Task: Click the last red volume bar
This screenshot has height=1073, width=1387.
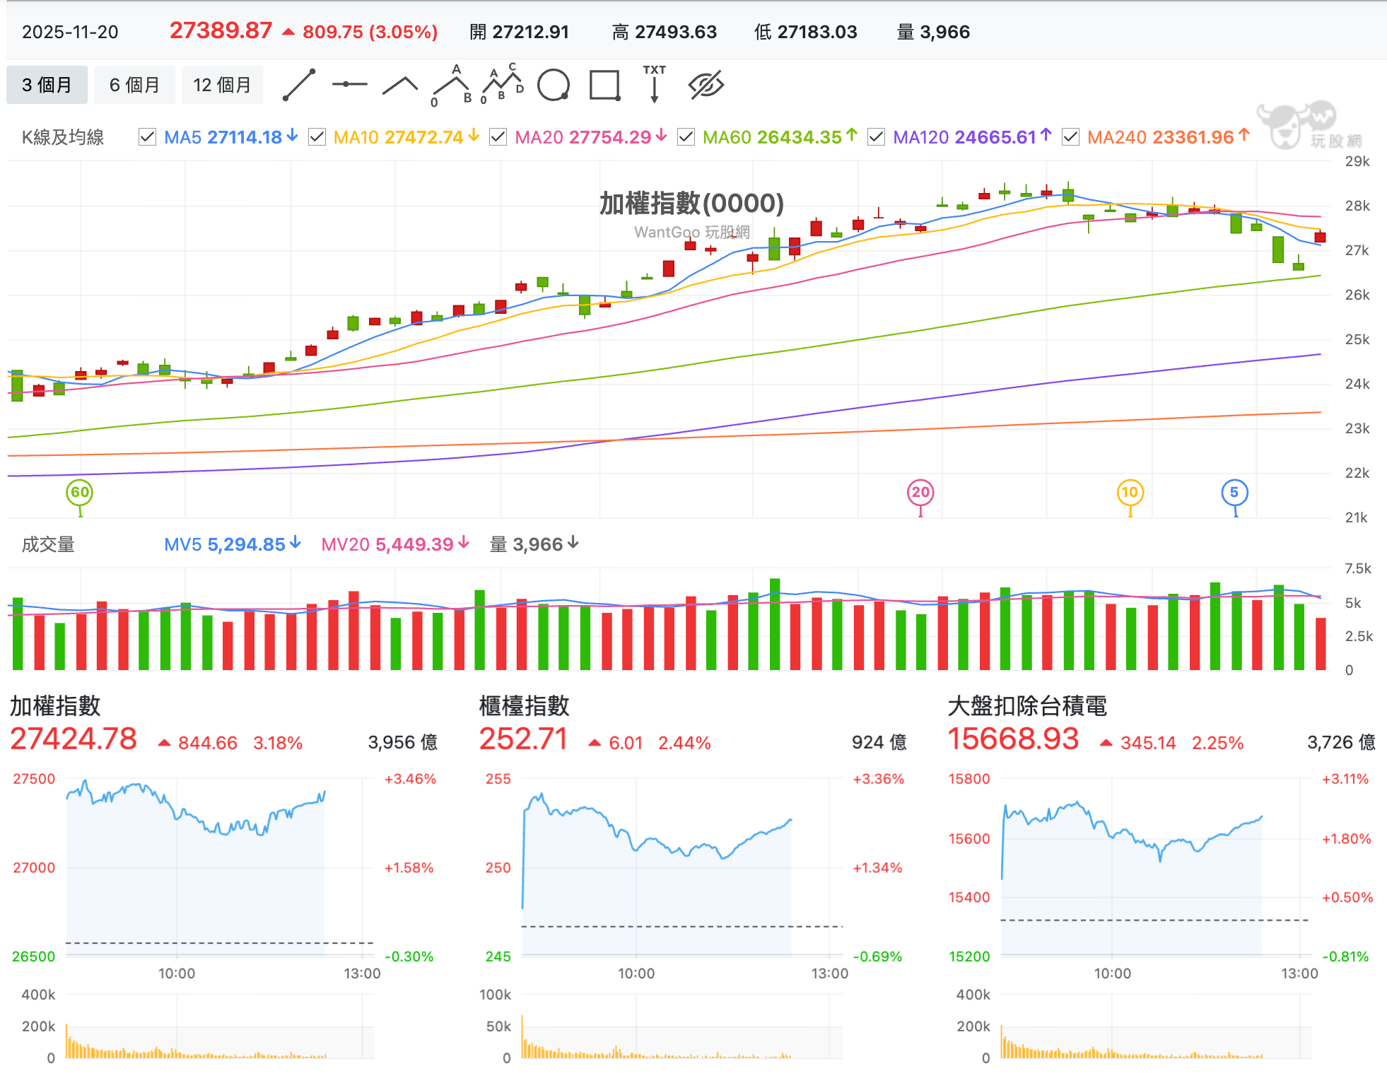Action: (1320, 643)
